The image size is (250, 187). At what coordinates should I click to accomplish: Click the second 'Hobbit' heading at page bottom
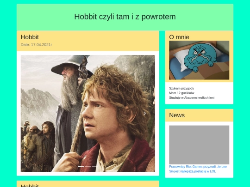(x=30, y=186)
